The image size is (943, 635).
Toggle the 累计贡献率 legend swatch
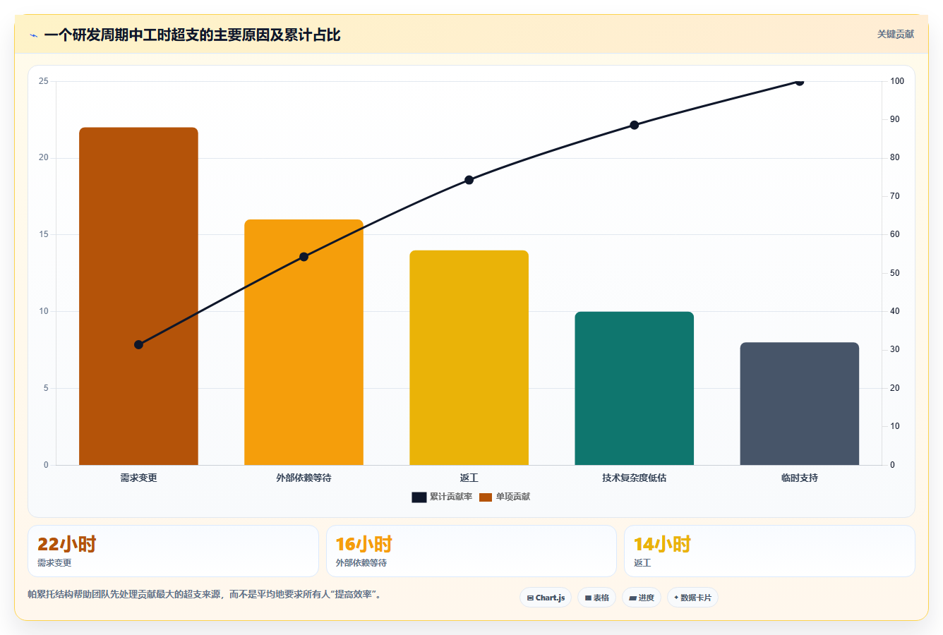pyautogui.click(x=419, y=497)
